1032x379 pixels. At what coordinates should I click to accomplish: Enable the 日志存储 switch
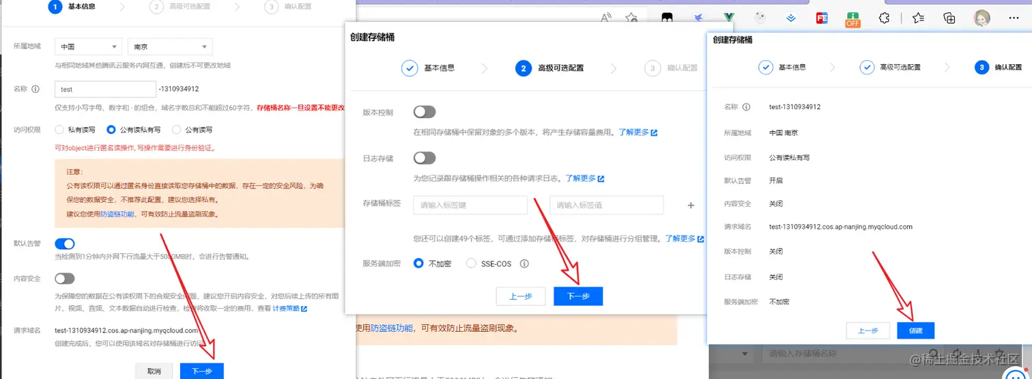[425, 158]
